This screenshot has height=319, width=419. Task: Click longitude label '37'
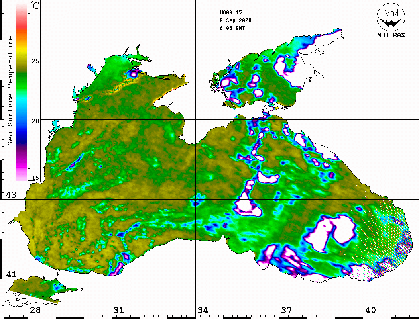[287, 310]
